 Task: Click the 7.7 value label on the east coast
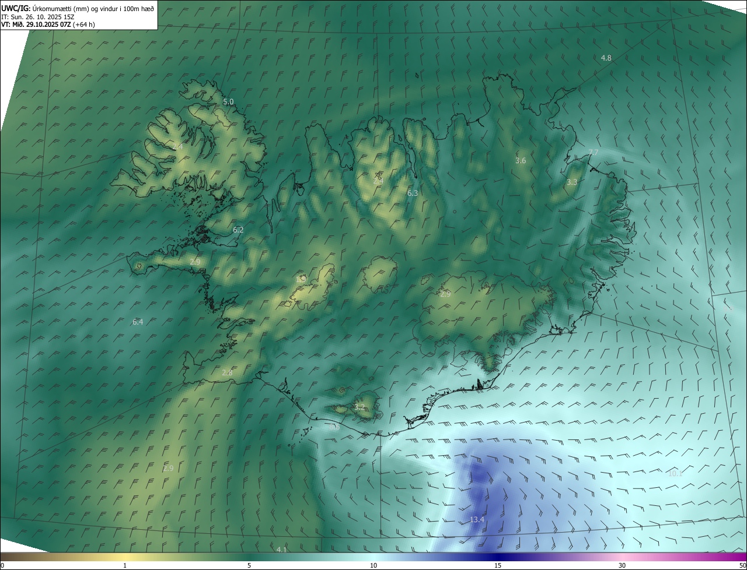(x=594, y=153)
